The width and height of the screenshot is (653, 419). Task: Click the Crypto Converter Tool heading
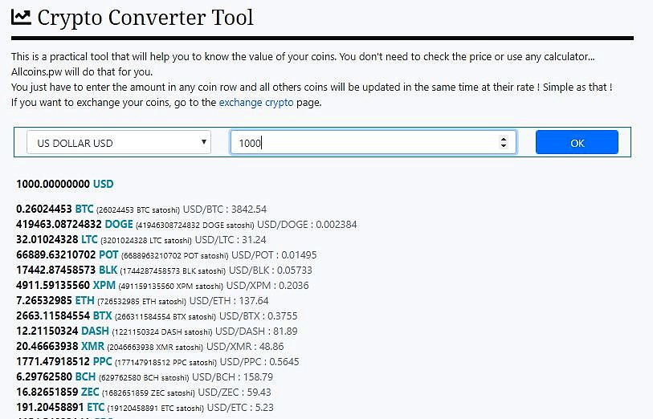(145, 18)
